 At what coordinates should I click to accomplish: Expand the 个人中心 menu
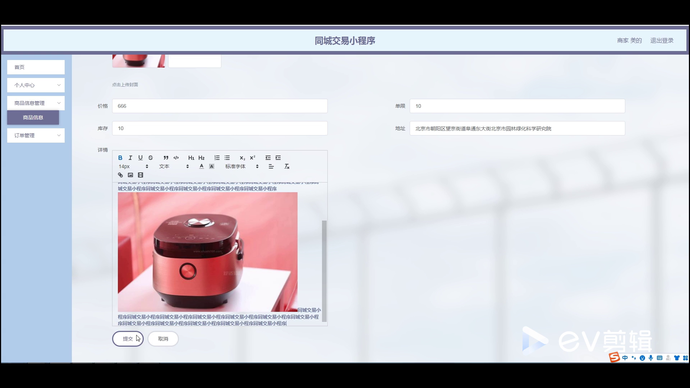36,85
